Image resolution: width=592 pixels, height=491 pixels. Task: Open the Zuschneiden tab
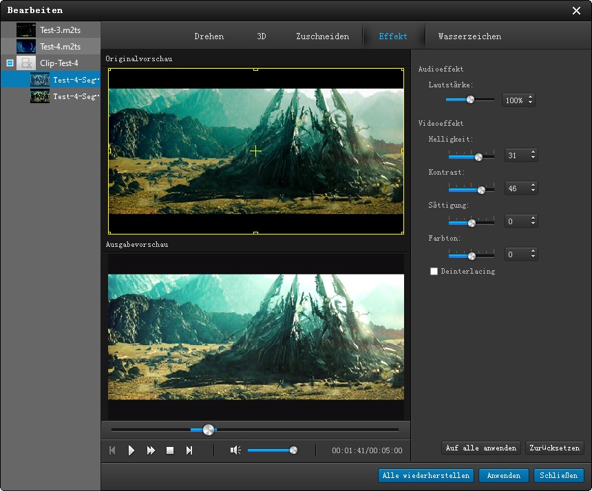tap(322, 36)
